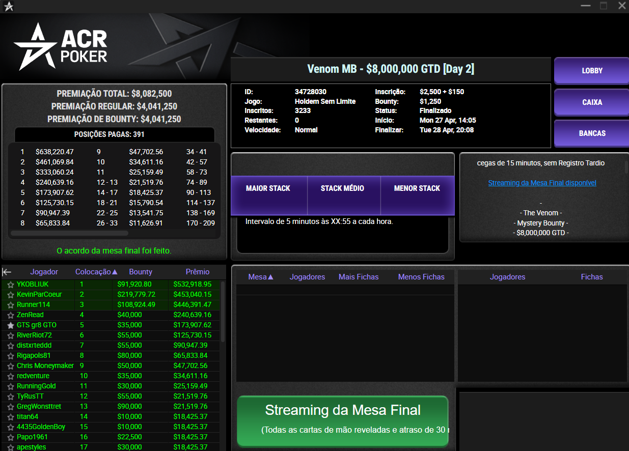
Task: Click the star icon beside redventure
Action: tap(10, 376)
